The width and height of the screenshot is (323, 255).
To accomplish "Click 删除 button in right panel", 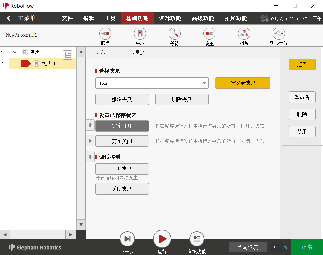I will [302, 114].
